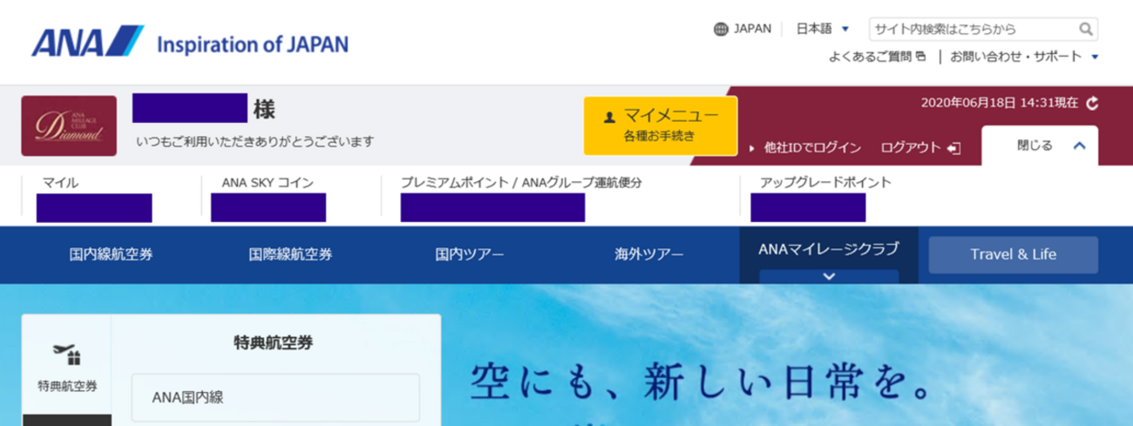Screen dimensions: 1133x426
Task: Click the globe icon next to JAPAN
Action: coord(721,29)
